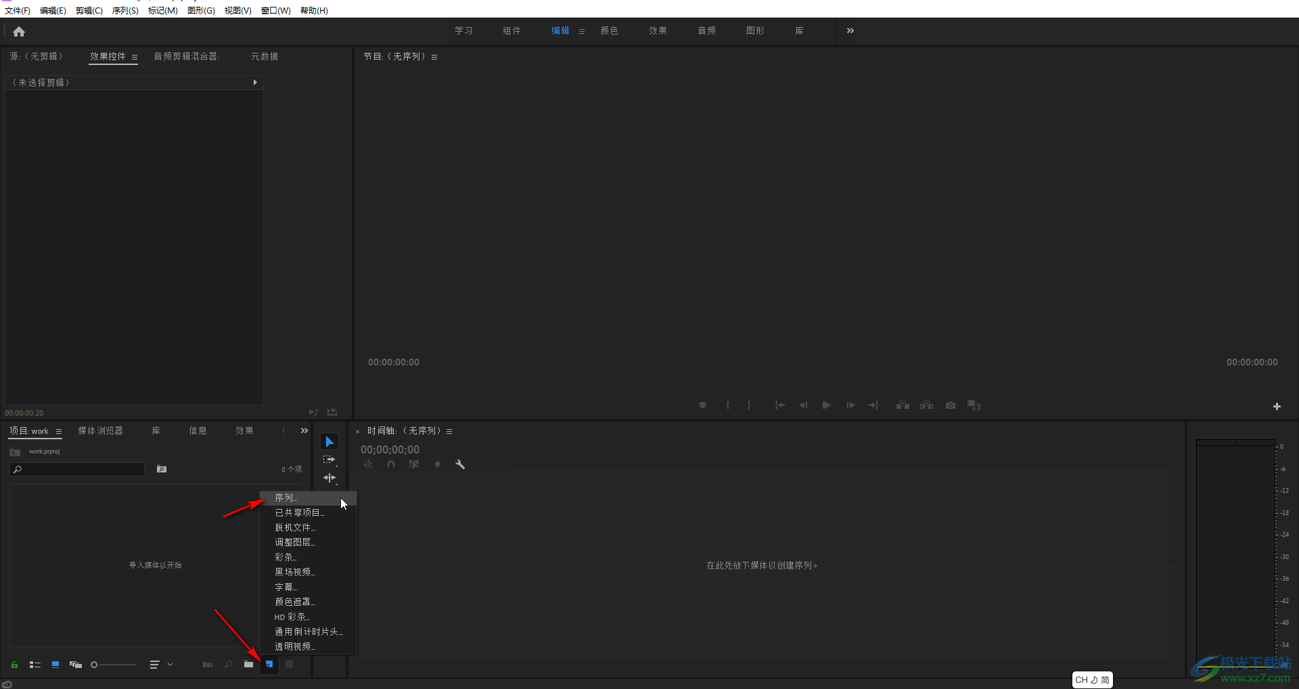Open the program monitor panel menu
The width and height of the screenshot is (1299, 689).
434,57
